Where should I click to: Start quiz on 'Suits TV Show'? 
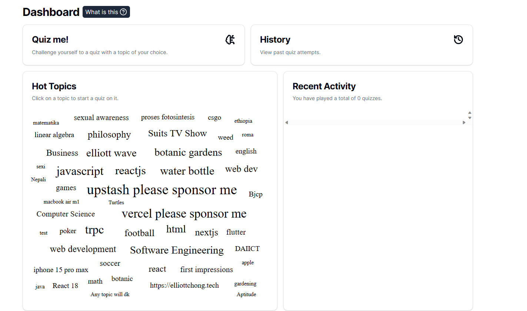[177, 133]
